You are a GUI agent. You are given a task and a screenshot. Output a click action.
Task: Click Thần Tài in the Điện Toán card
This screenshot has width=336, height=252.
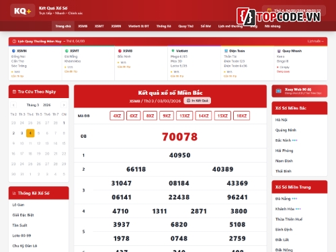click(x=230, y=56)
